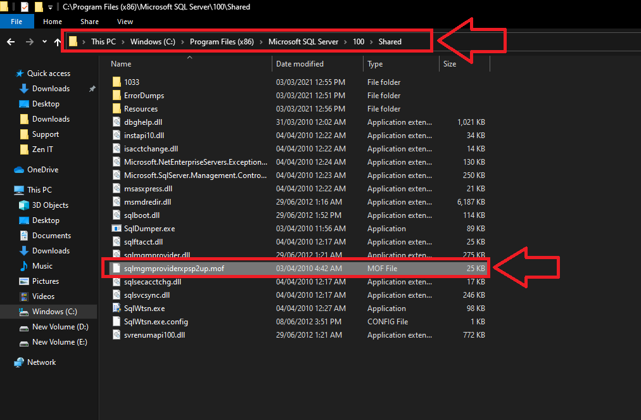Select the SqlWtsn.exe application icon
The image size is (641, 420).
point(117,309)
